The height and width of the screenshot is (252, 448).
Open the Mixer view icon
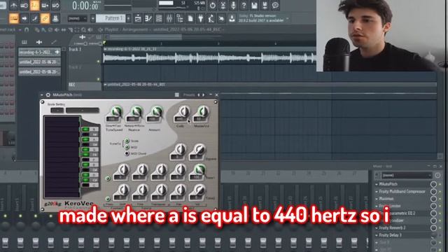tap(169, 19)
